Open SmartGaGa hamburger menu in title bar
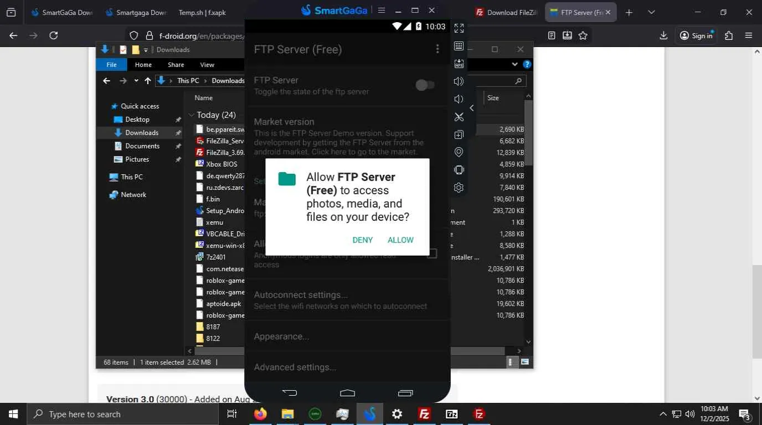This screenshot has height=425, width=762. pos(382,11)
